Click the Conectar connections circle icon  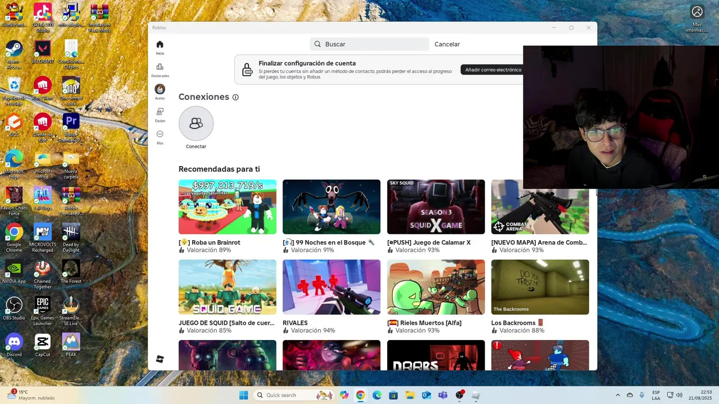pyautogui.click(x=196, y=123)
